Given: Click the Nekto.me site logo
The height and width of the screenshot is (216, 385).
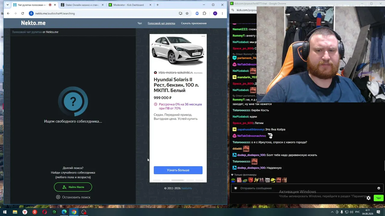Looking at the screenshot, I should [33, 23].
